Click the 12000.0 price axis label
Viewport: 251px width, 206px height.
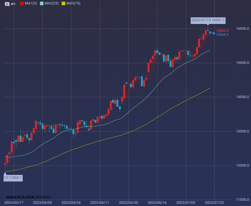coord(242,165)
